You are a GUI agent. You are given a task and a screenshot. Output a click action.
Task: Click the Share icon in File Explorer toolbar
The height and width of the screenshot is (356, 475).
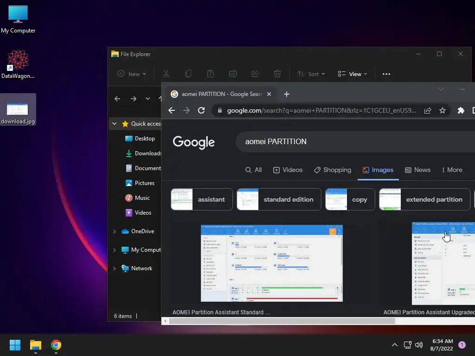click(x=255, y=74)
